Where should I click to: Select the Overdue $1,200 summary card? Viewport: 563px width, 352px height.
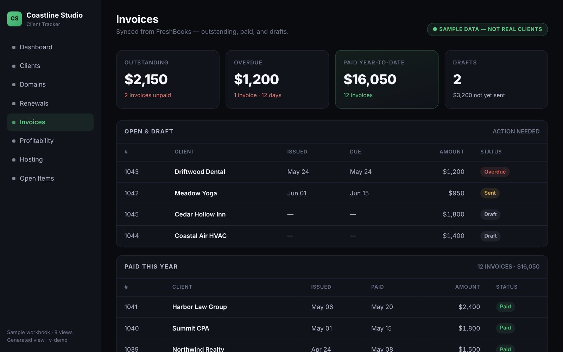(277, 79)
